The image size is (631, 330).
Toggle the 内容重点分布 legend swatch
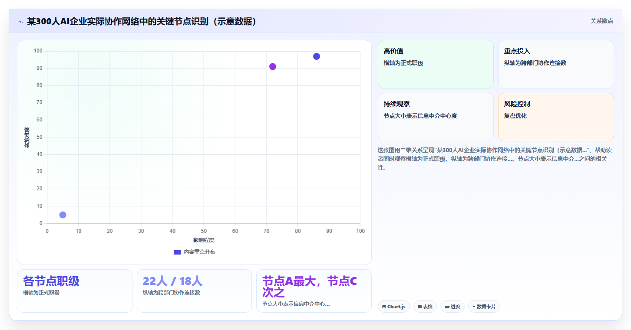177,252
